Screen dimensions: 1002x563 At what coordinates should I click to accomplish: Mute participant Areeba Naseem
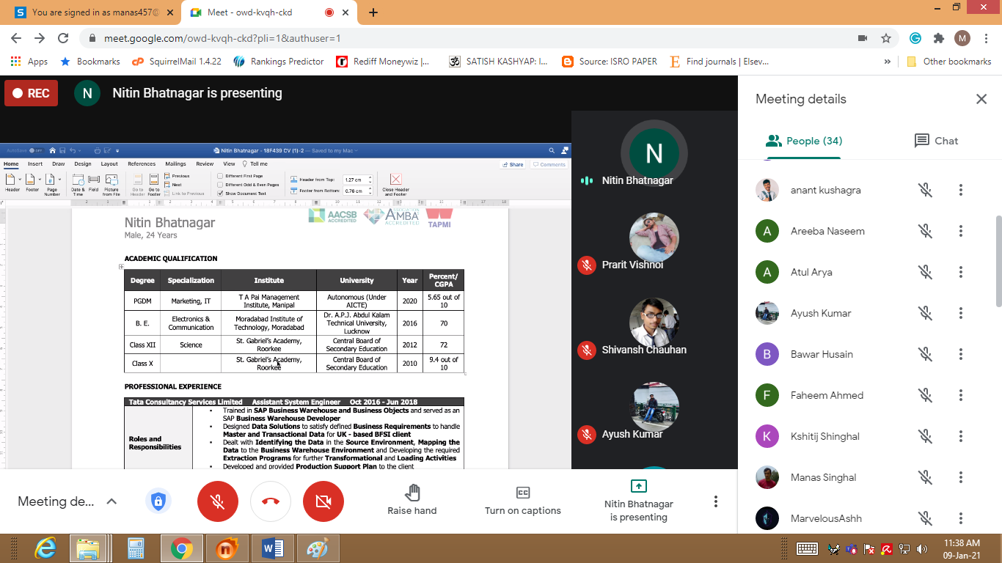click(926, 231)
